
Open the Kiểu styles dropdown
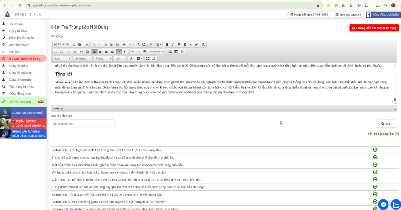click(x=62, y=58)
